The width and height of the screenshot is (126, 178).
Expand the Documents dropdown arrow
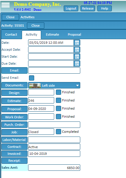point(77,86)
